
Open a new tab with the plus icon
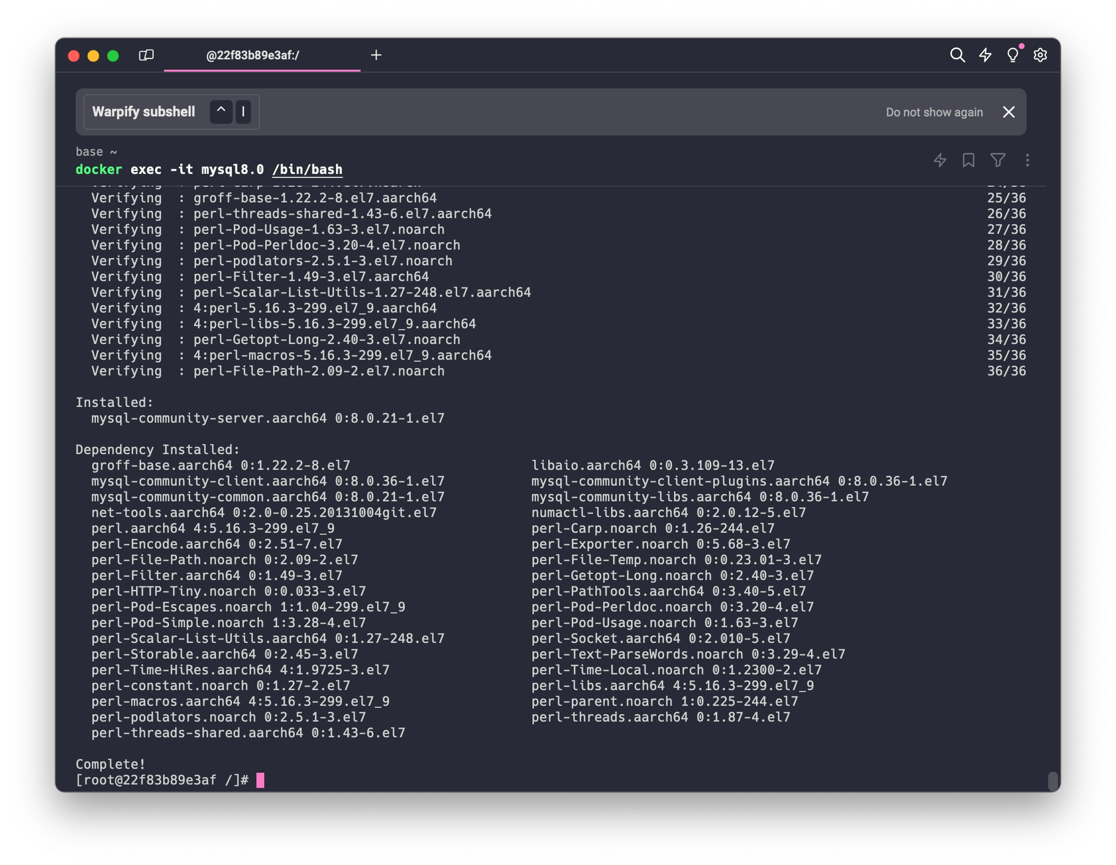coord(377,55)
